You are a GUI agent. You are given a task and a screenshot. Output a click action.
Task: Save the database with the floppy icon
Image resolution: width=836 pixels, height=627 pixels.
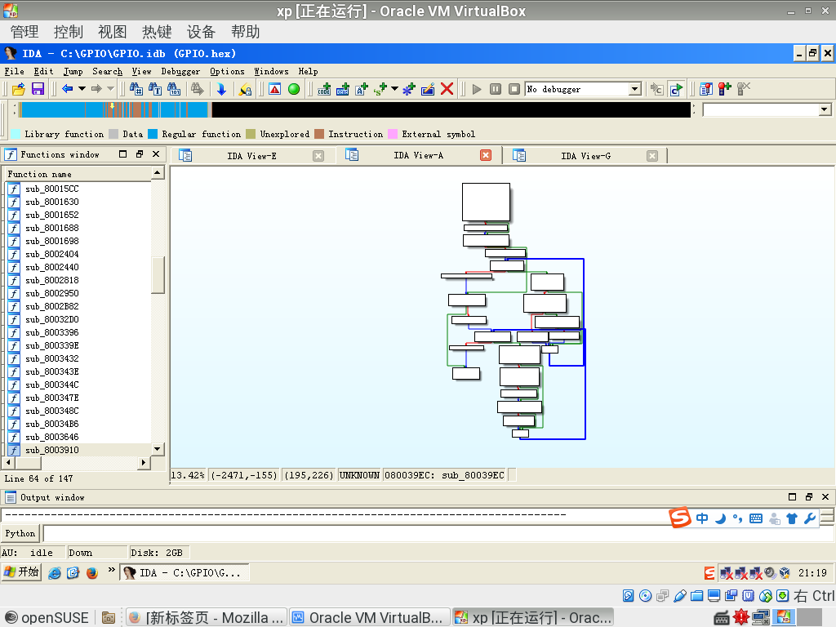click(38, 89)
